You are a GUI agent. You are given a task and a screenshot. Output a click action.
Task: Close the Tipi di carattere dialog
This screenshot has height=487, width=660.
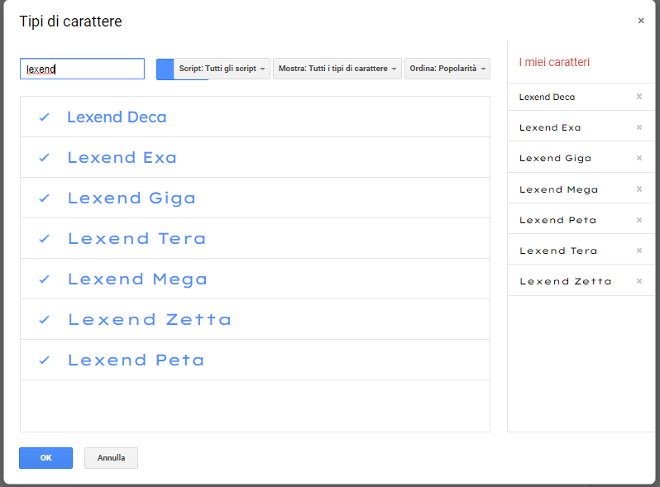(641, 21)
